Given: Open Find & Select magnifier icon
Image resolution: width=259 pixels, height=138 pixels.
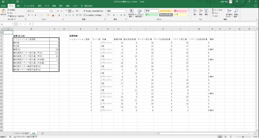Looking at the screenshot, I should click(x=236, y=11).
